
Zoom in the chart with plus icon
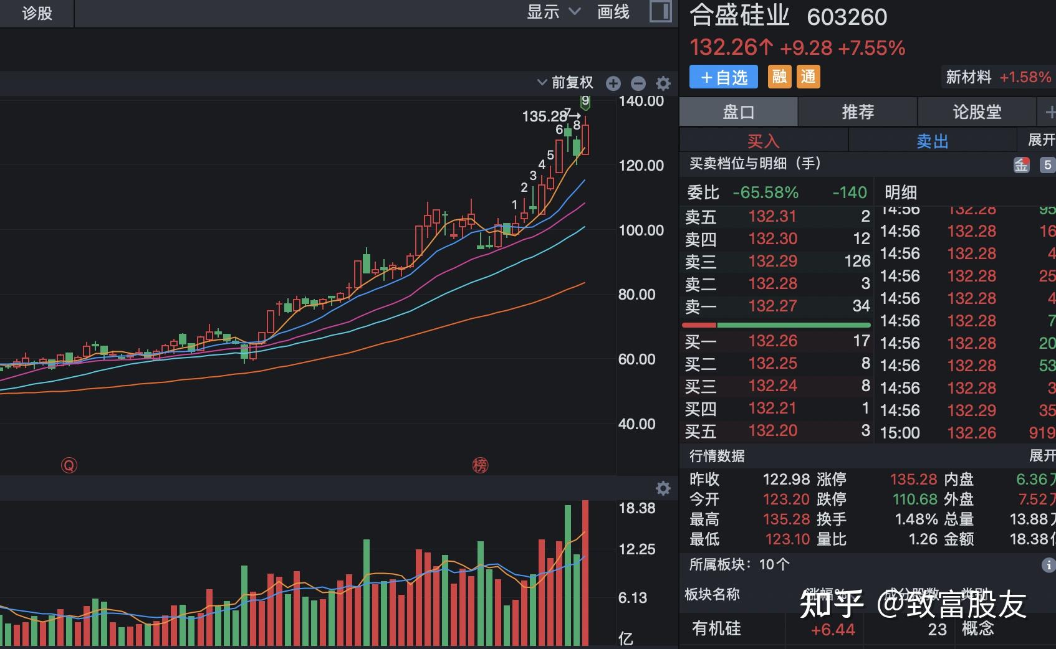(x=613, y=83)
